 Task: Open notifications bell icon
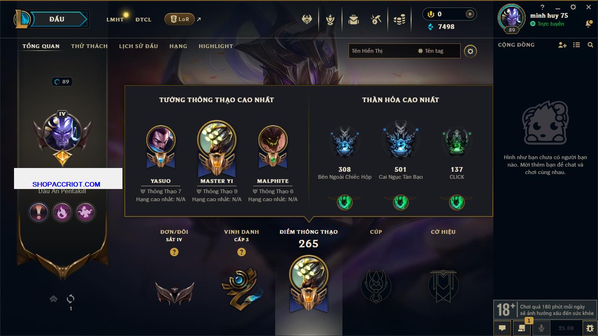click(589, 23)
